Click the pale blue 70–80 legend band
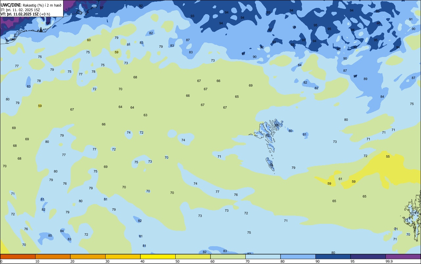Viewport: 421px width, 264px height. [263, 256]
